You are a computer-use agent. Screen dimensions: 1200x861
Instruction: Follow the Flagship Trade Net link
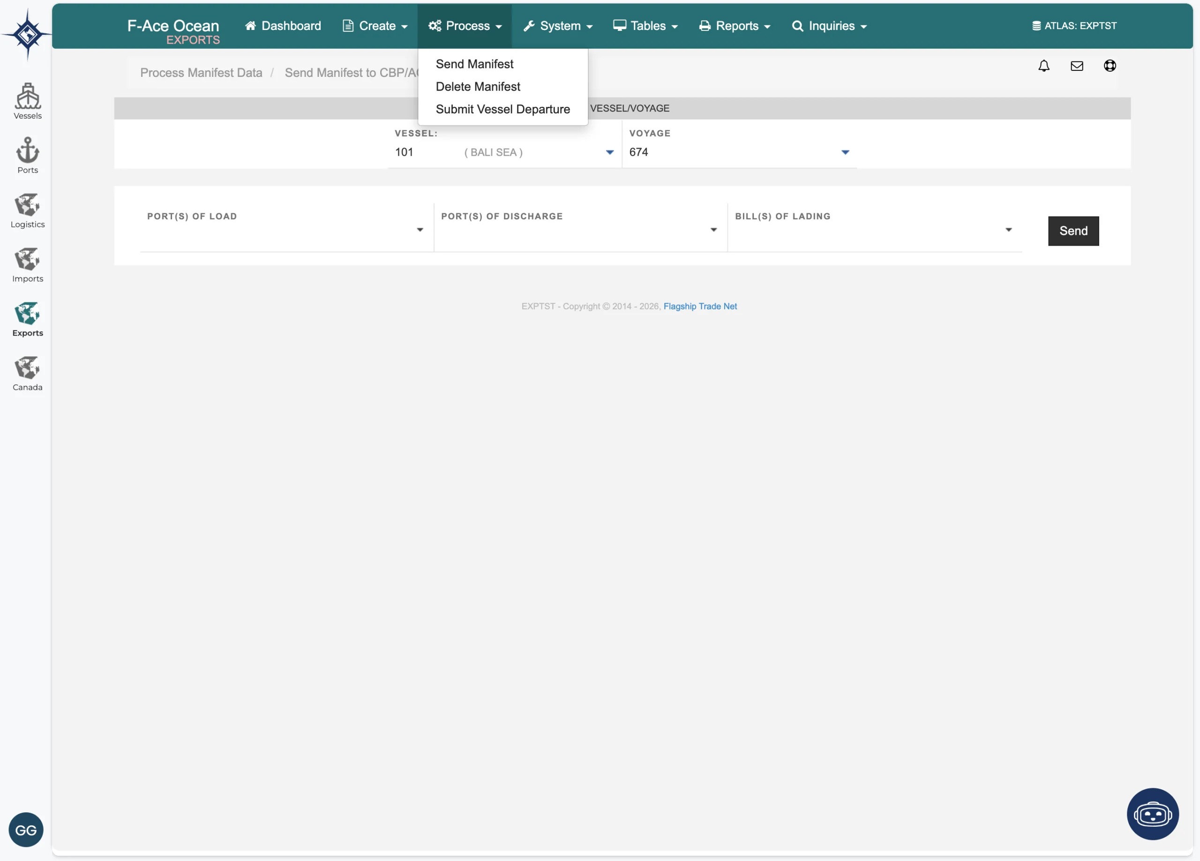(699, 307)
